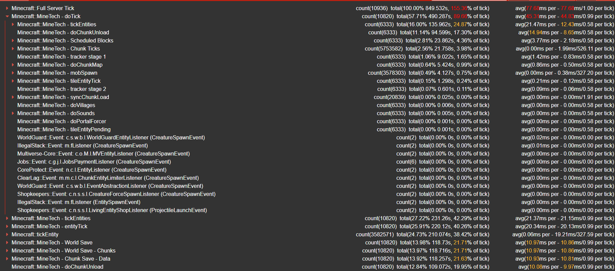Select the doVillages timing row
615x271 pixels.
coord(56,105)
